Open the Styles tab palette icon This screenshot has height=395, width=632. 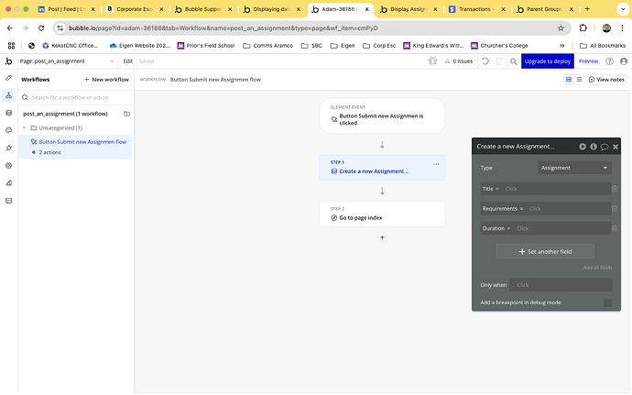pyautogui.click(x=9, y=130)
